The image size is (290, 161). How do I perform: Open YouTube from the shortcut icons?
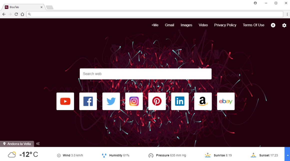(x=65, y=101)
